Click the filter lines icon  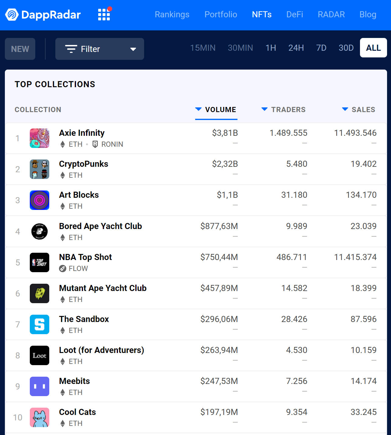point(71,49)
